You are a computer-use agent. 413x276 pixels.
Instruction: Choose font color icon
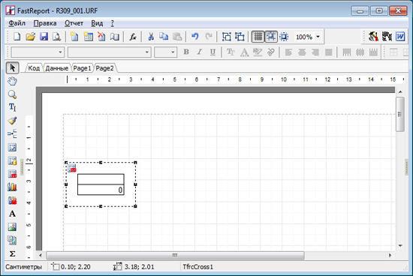tap(245, 52)
